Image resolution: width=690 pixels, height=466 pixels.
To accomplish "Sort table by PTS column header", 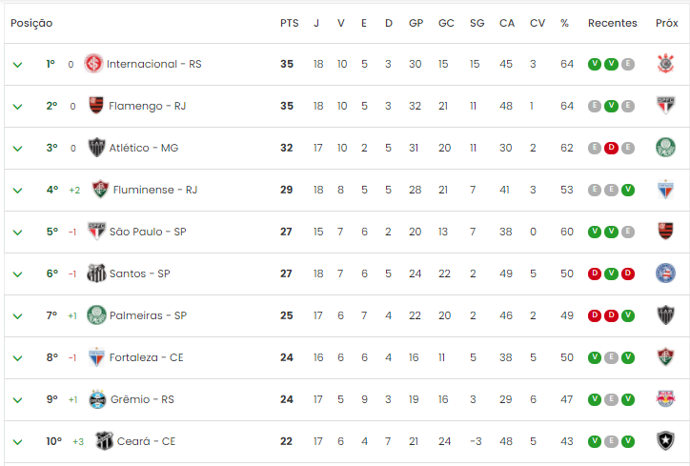I will 289,23.
